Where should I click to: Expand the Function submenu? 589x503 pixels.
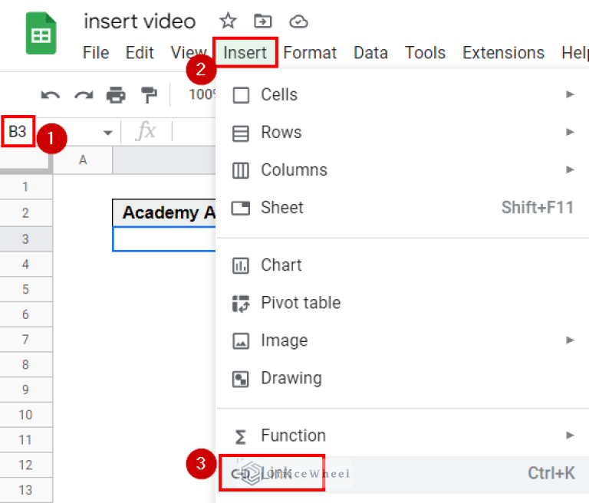click(x=403, y=436)
